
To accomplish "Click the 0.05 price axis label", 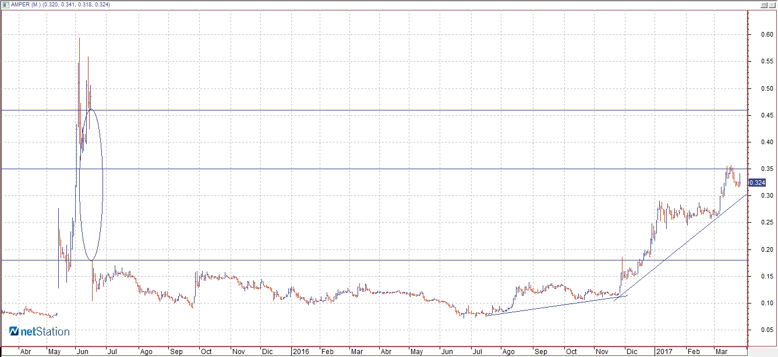I will click(x=766, y=330).
